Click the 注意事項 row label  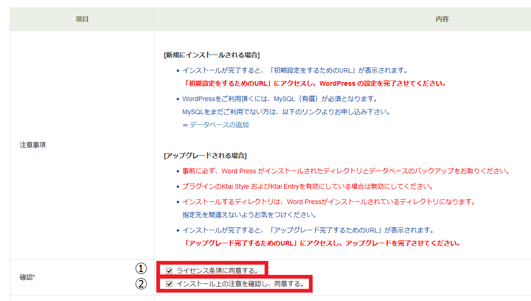(33, 145)
